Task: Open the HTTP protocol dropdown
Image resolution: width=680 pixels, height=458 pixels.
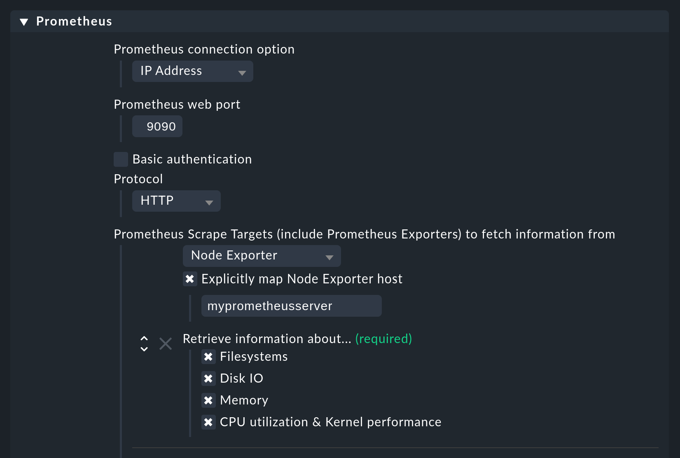Action: [176, 201]
